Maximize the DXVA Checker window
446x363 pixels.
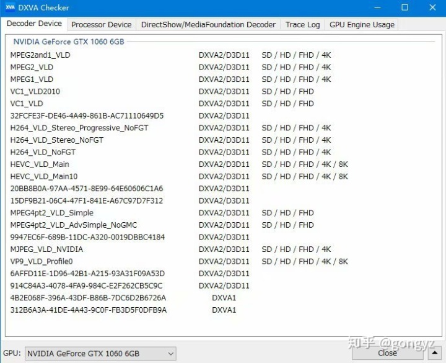[x=404, y=7]
